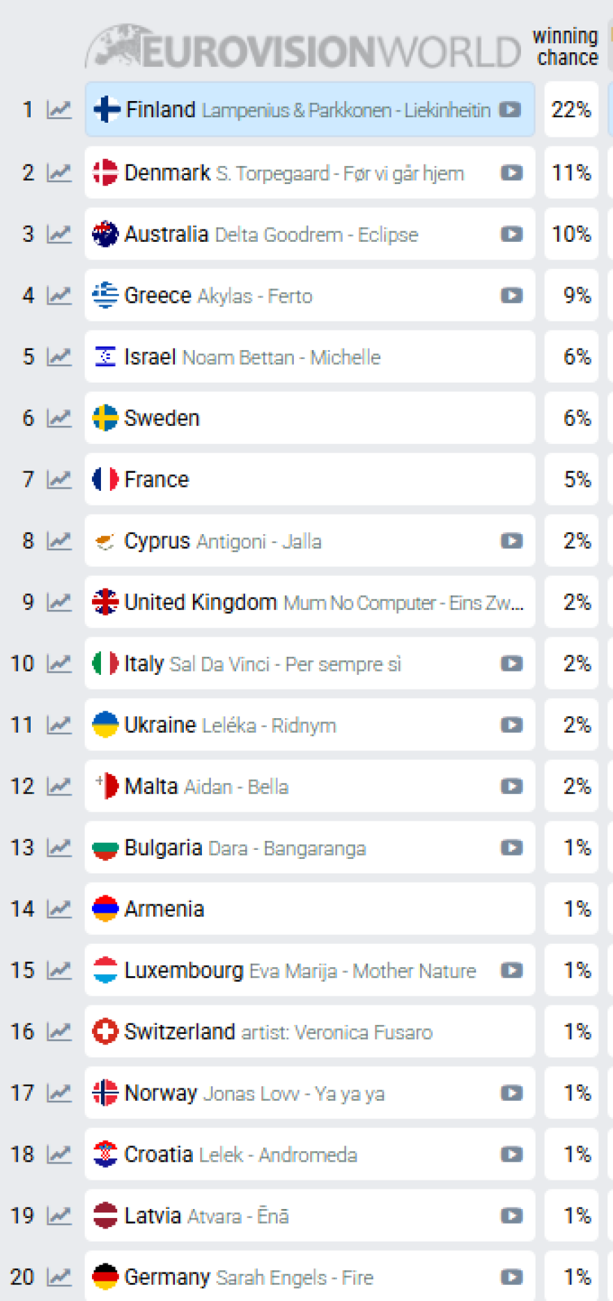Play Norway's "Ya ya ya" video
The width and height of the screenshot is (613, 1301).
coord(511,1093)
